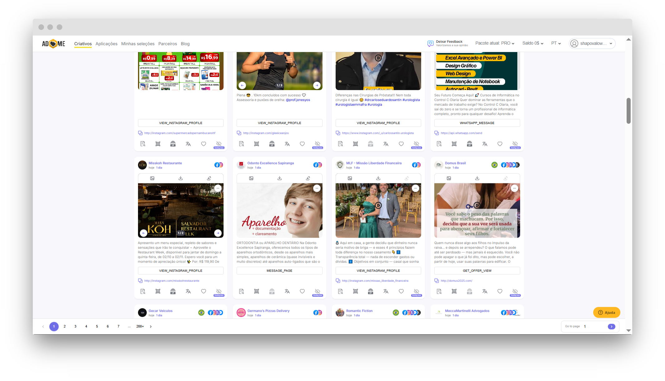
Task: Open the domus2025.com link
Action: click(x=456, y=281)
